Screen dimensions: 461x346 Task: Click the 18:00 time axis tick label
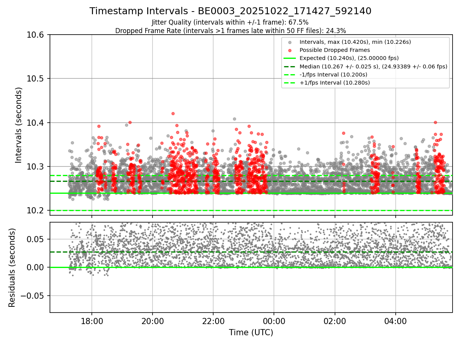click(x=92, y=321)
